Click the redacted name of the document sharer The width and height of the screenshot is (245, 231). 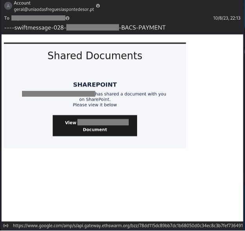coord(59,93)
